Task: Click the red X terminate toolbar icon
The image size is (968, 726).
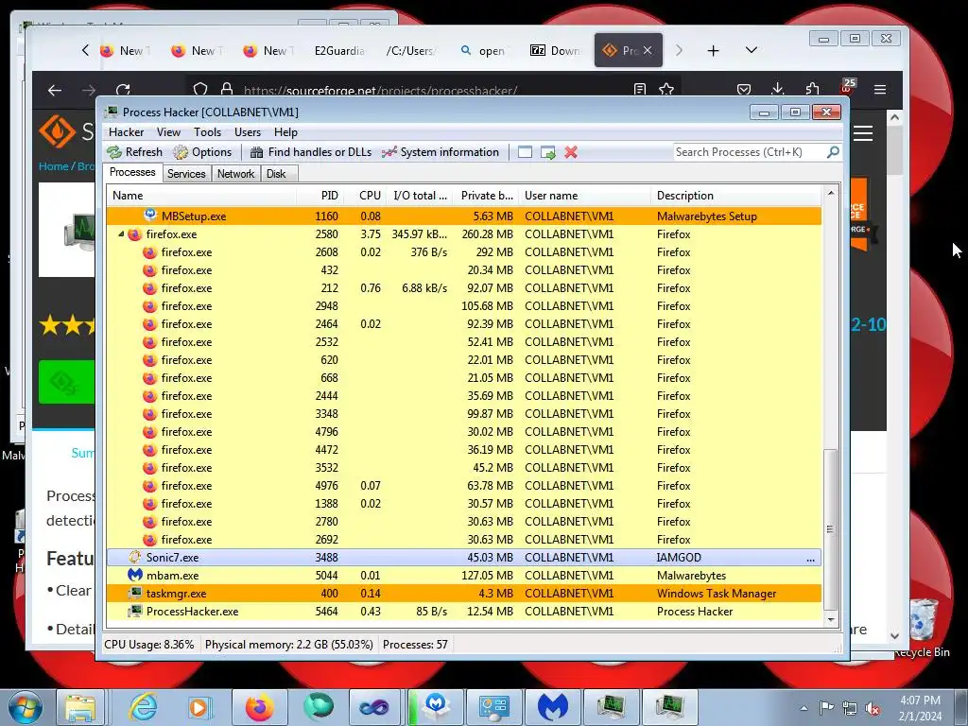Action: point(570,152)
